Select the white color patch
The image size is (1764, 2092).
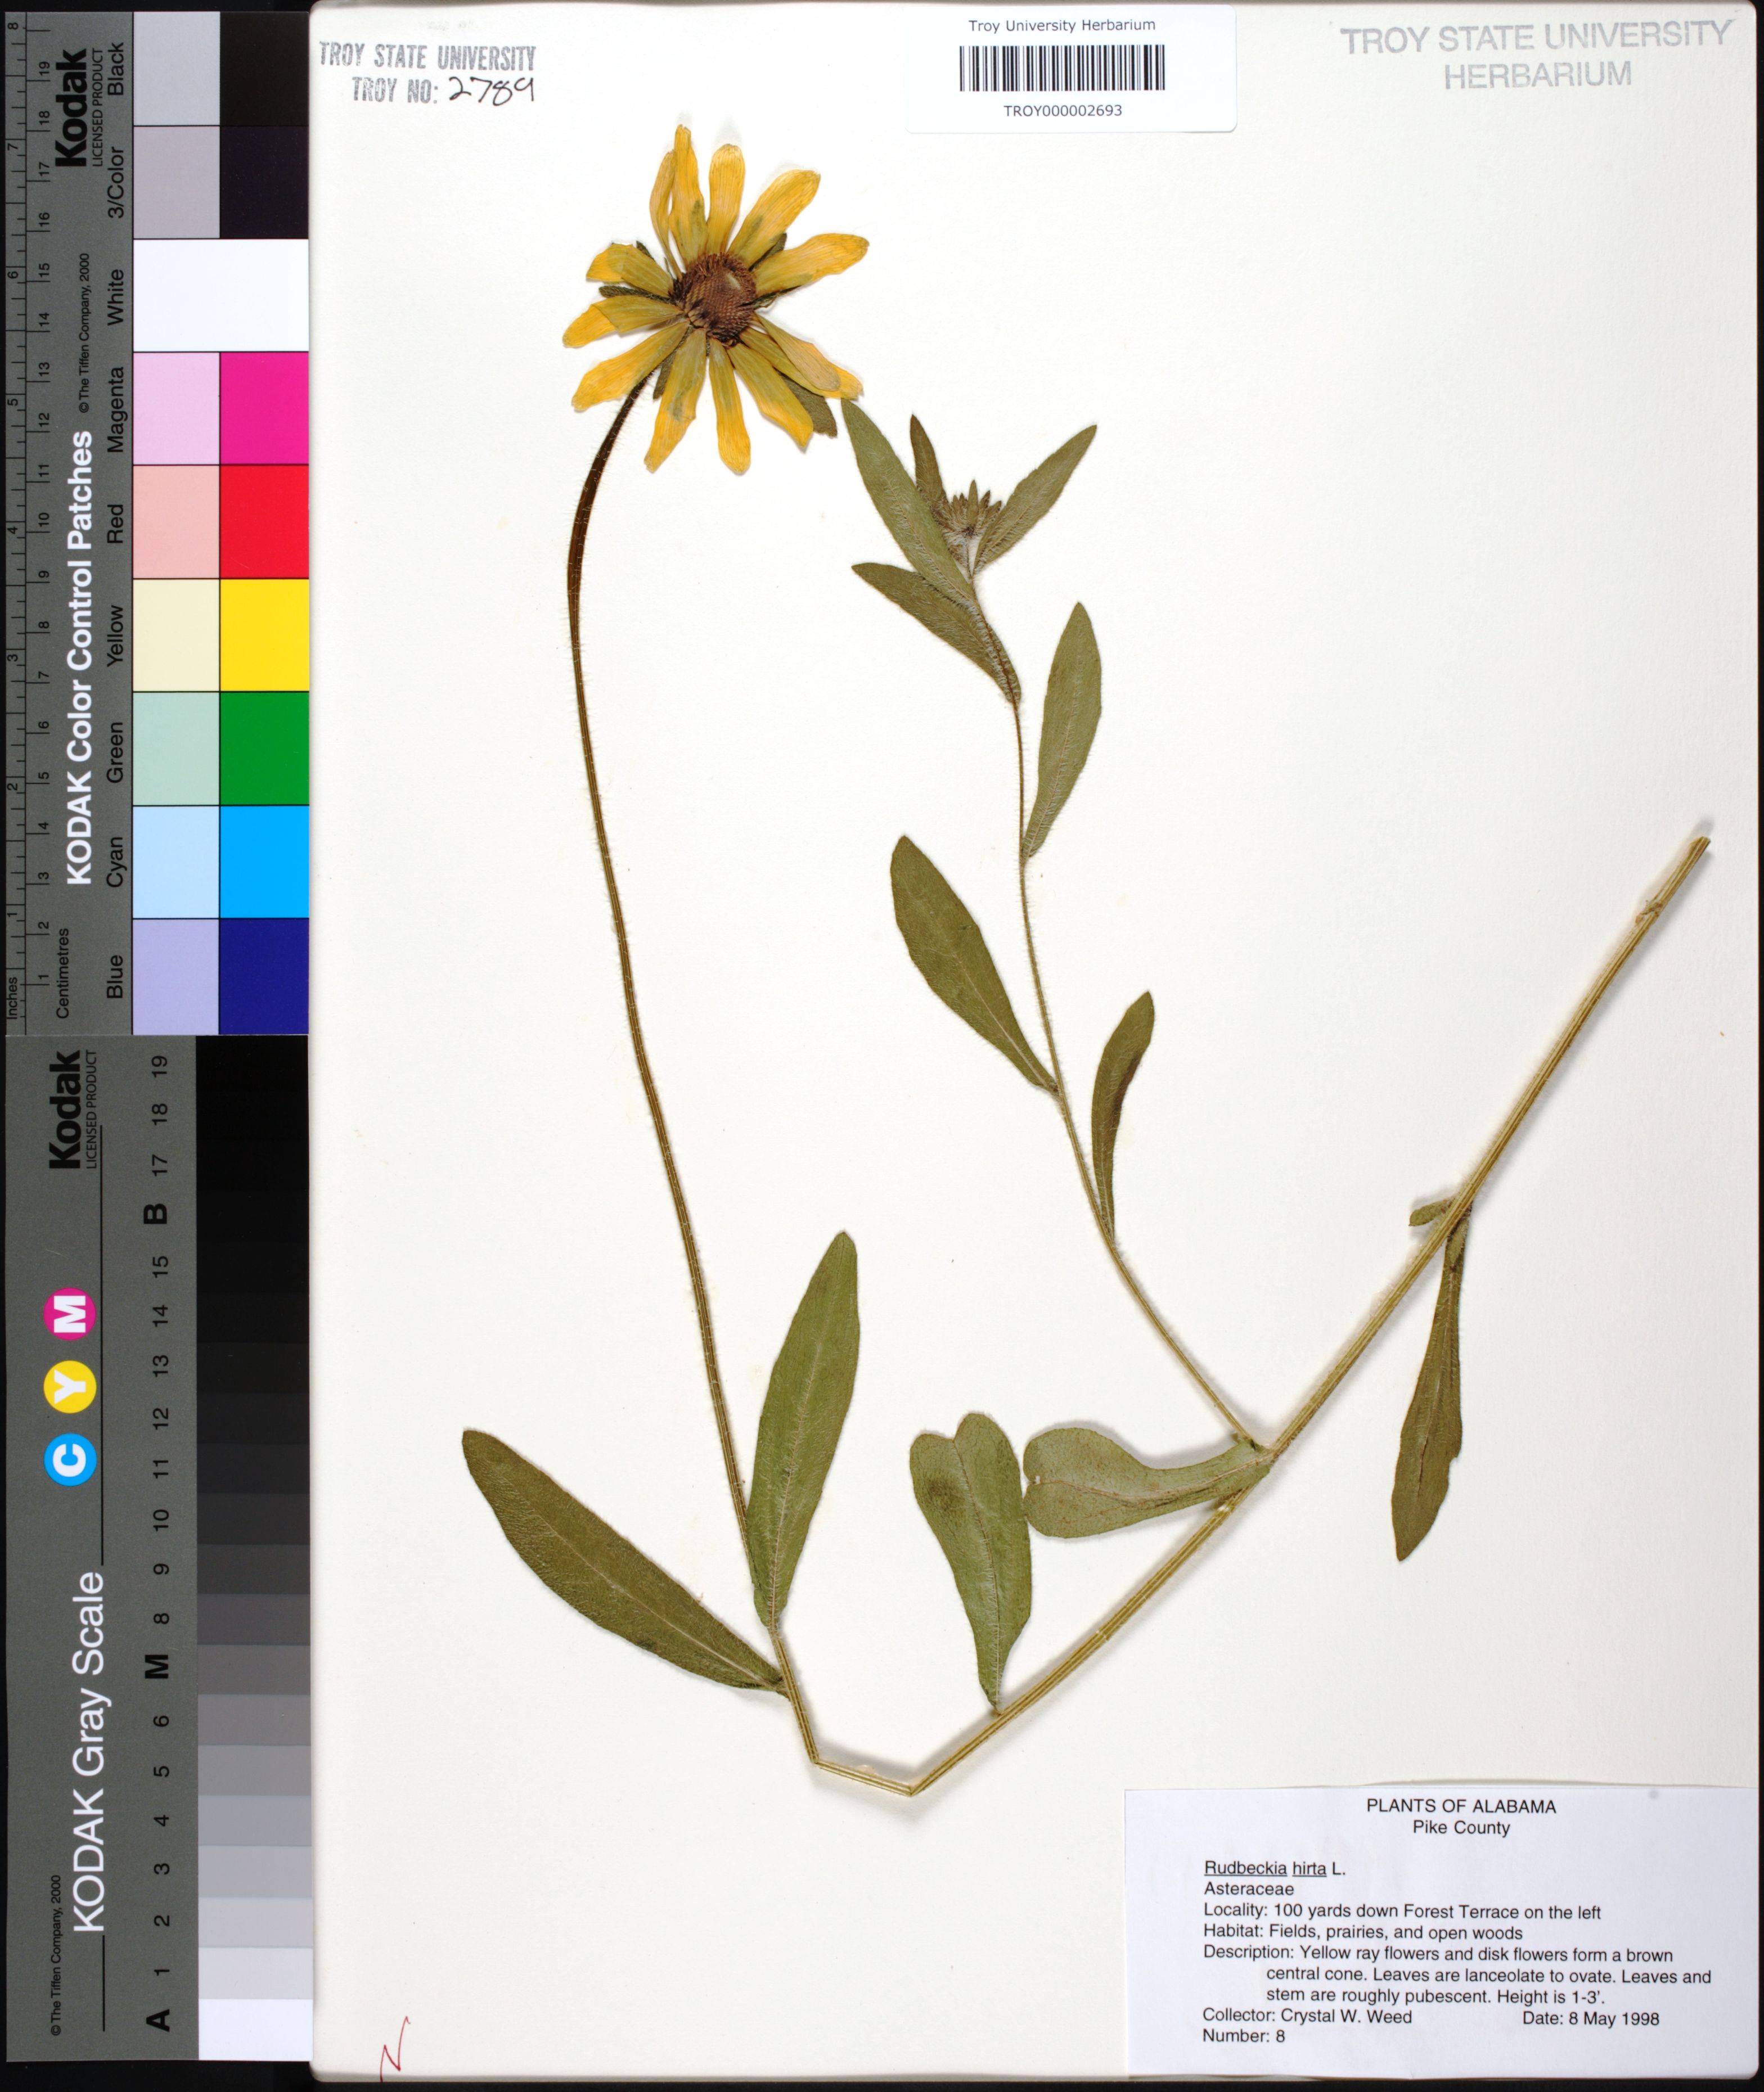pyautogui.click(x=220, y=295)
